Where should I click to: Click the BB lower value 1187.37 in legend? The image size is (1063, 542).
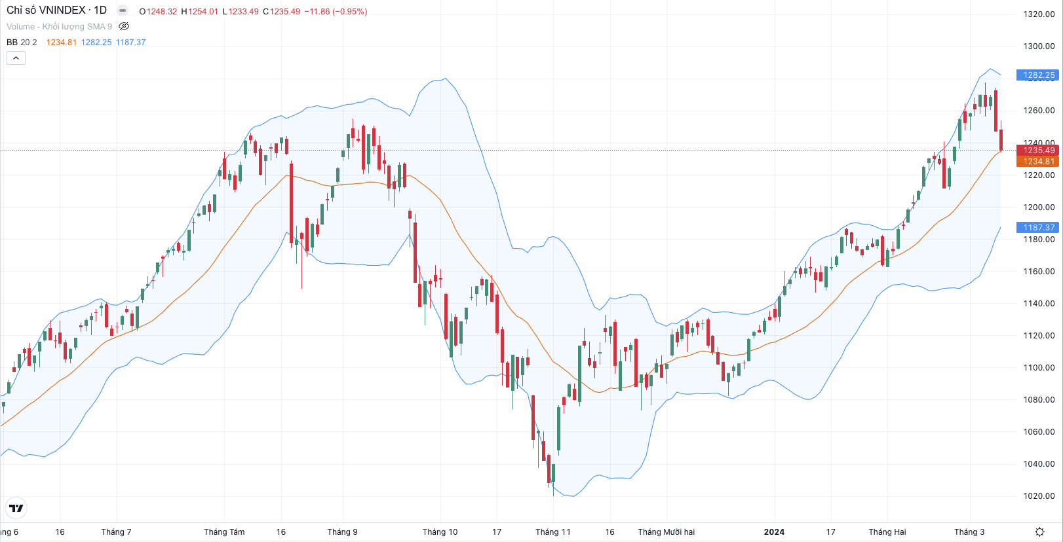click(131, 43)
